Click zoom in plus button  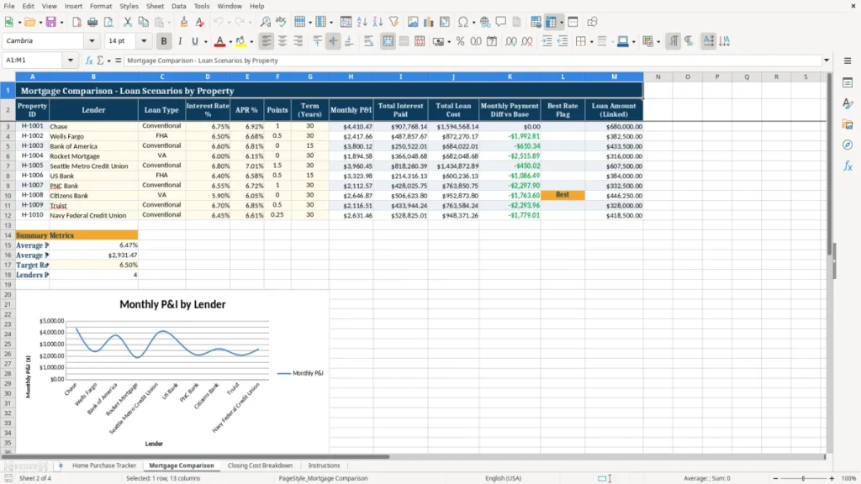pos(832,478)
